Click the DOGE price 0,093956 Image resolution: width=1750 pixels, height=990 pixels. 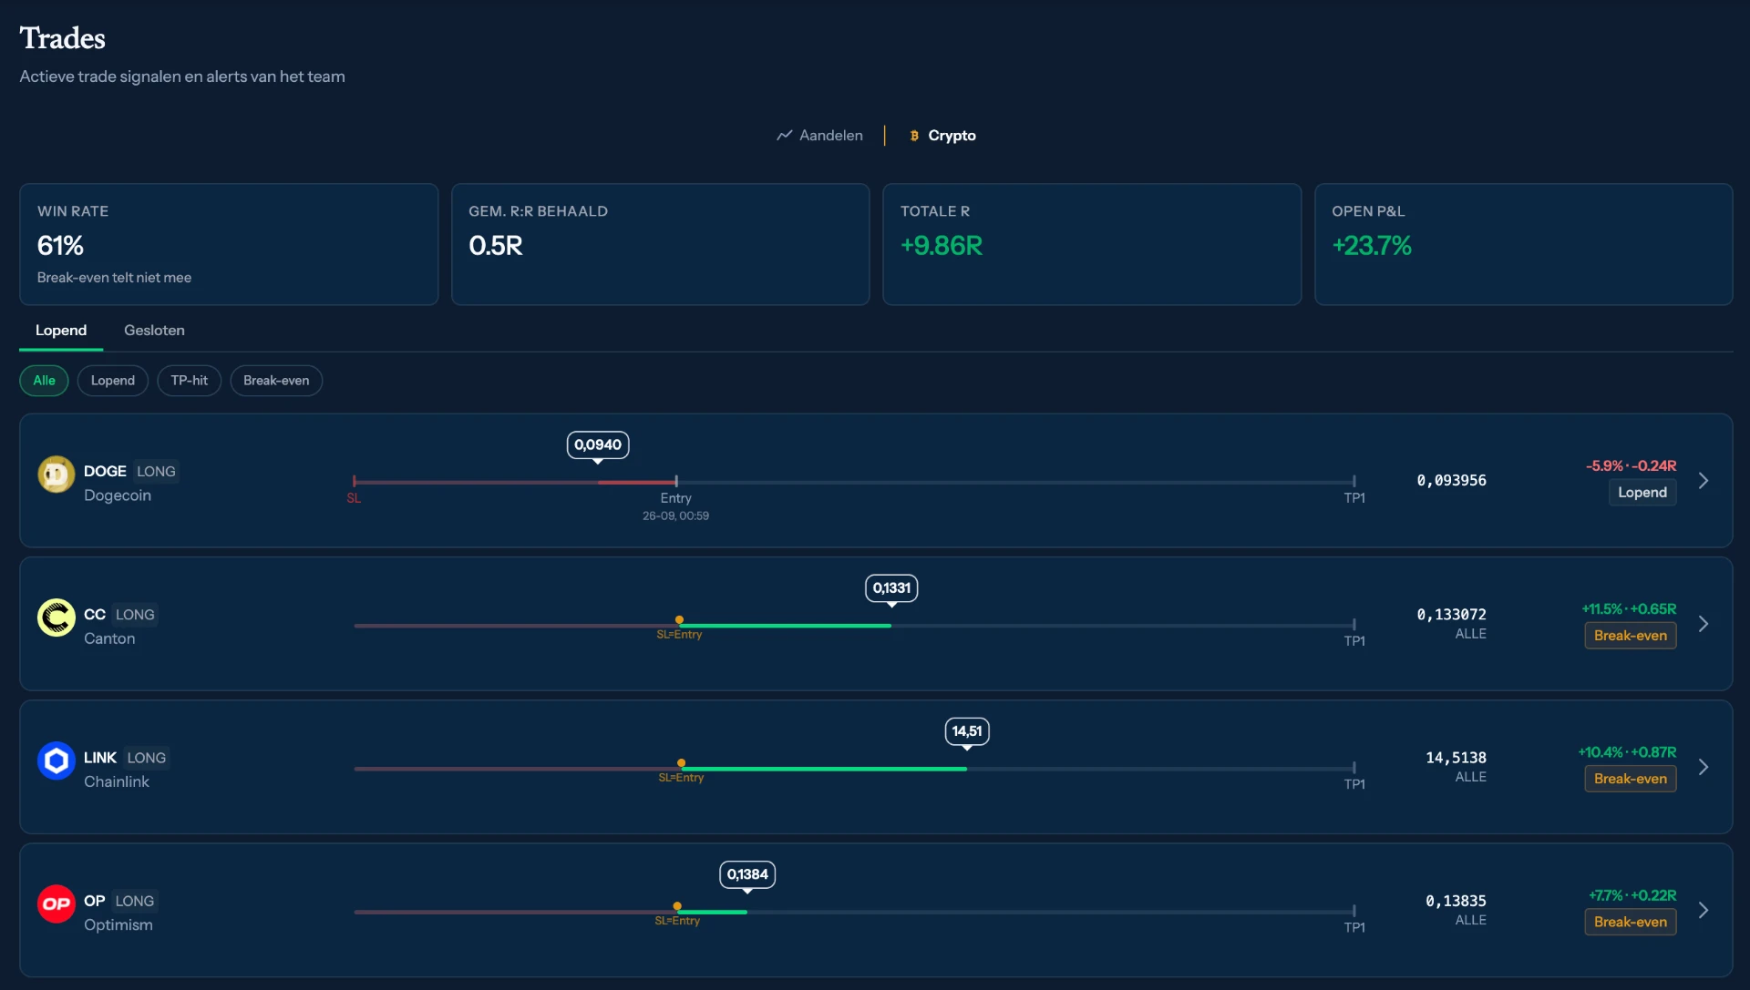(x=1451, y=481)
